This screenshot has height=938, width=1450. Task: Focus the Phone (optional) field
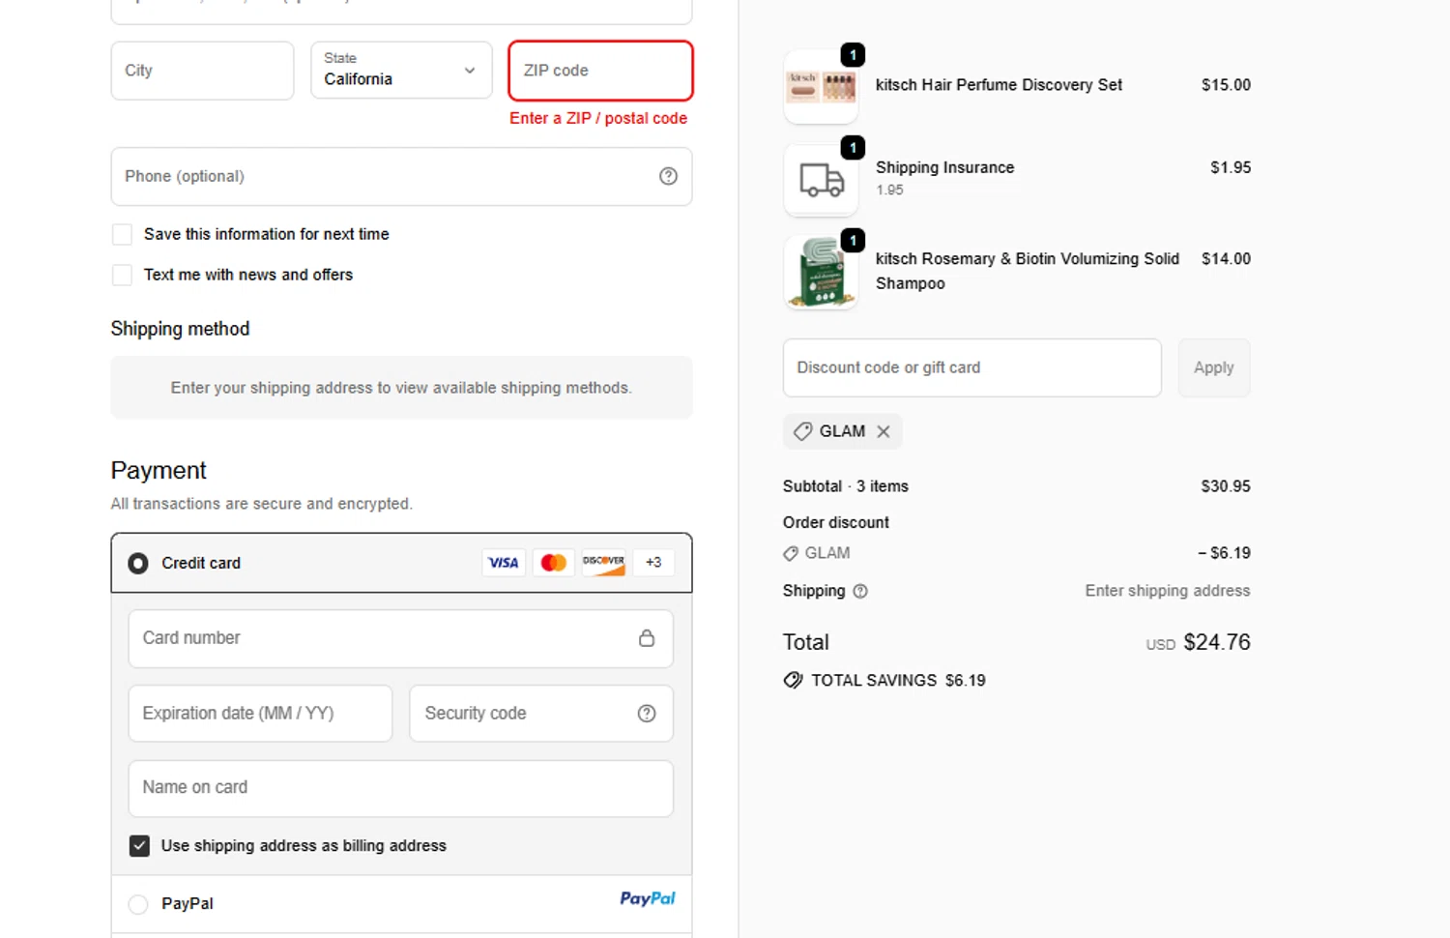click(401, 176)
